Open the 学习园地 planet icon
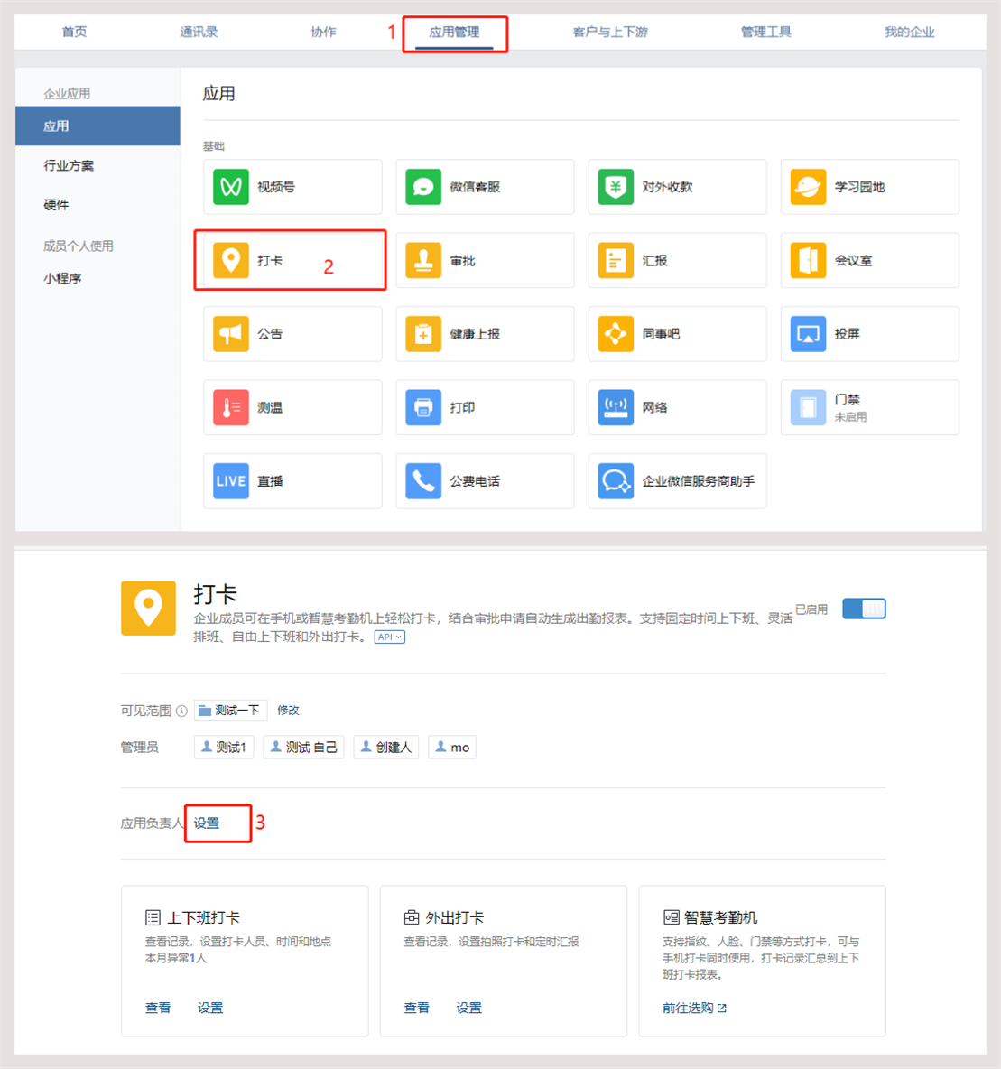The height and width of the screenshot is (1069, 1001). (808, 187)
